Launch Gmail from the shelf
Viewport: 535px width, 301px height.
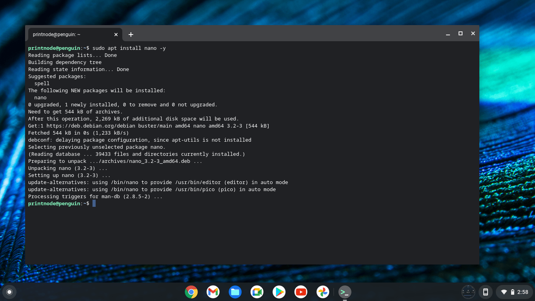213,292
